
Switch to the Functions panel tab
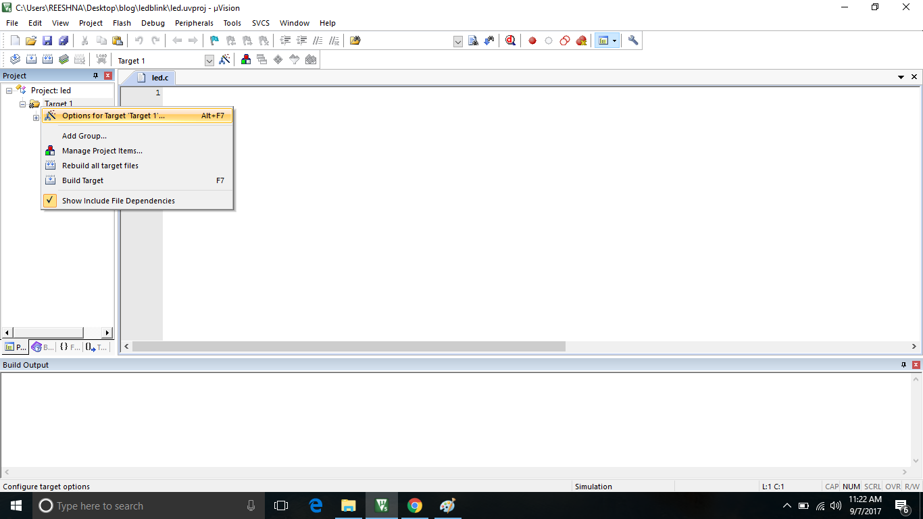[70, 347]
